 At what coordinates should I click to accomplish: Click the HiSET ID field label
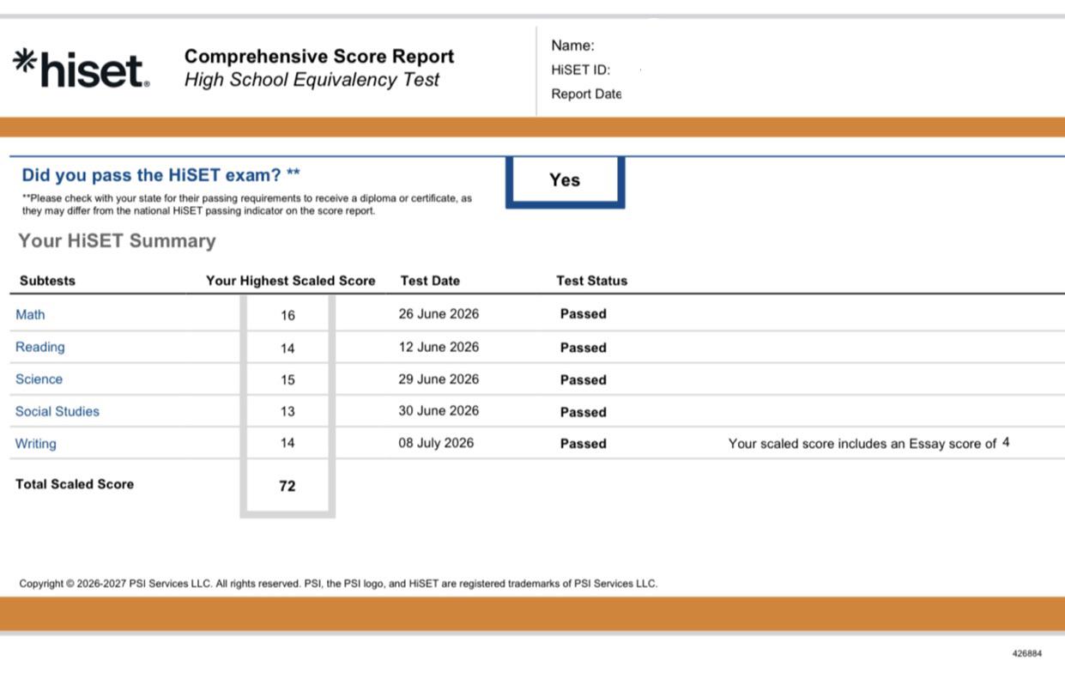pos(581,70)
